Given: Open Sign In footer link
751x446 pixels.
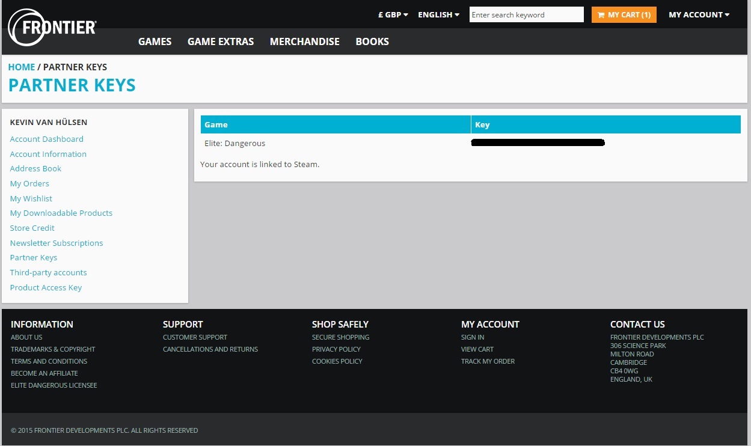Looking at the screenshot, I should (473, 337).
